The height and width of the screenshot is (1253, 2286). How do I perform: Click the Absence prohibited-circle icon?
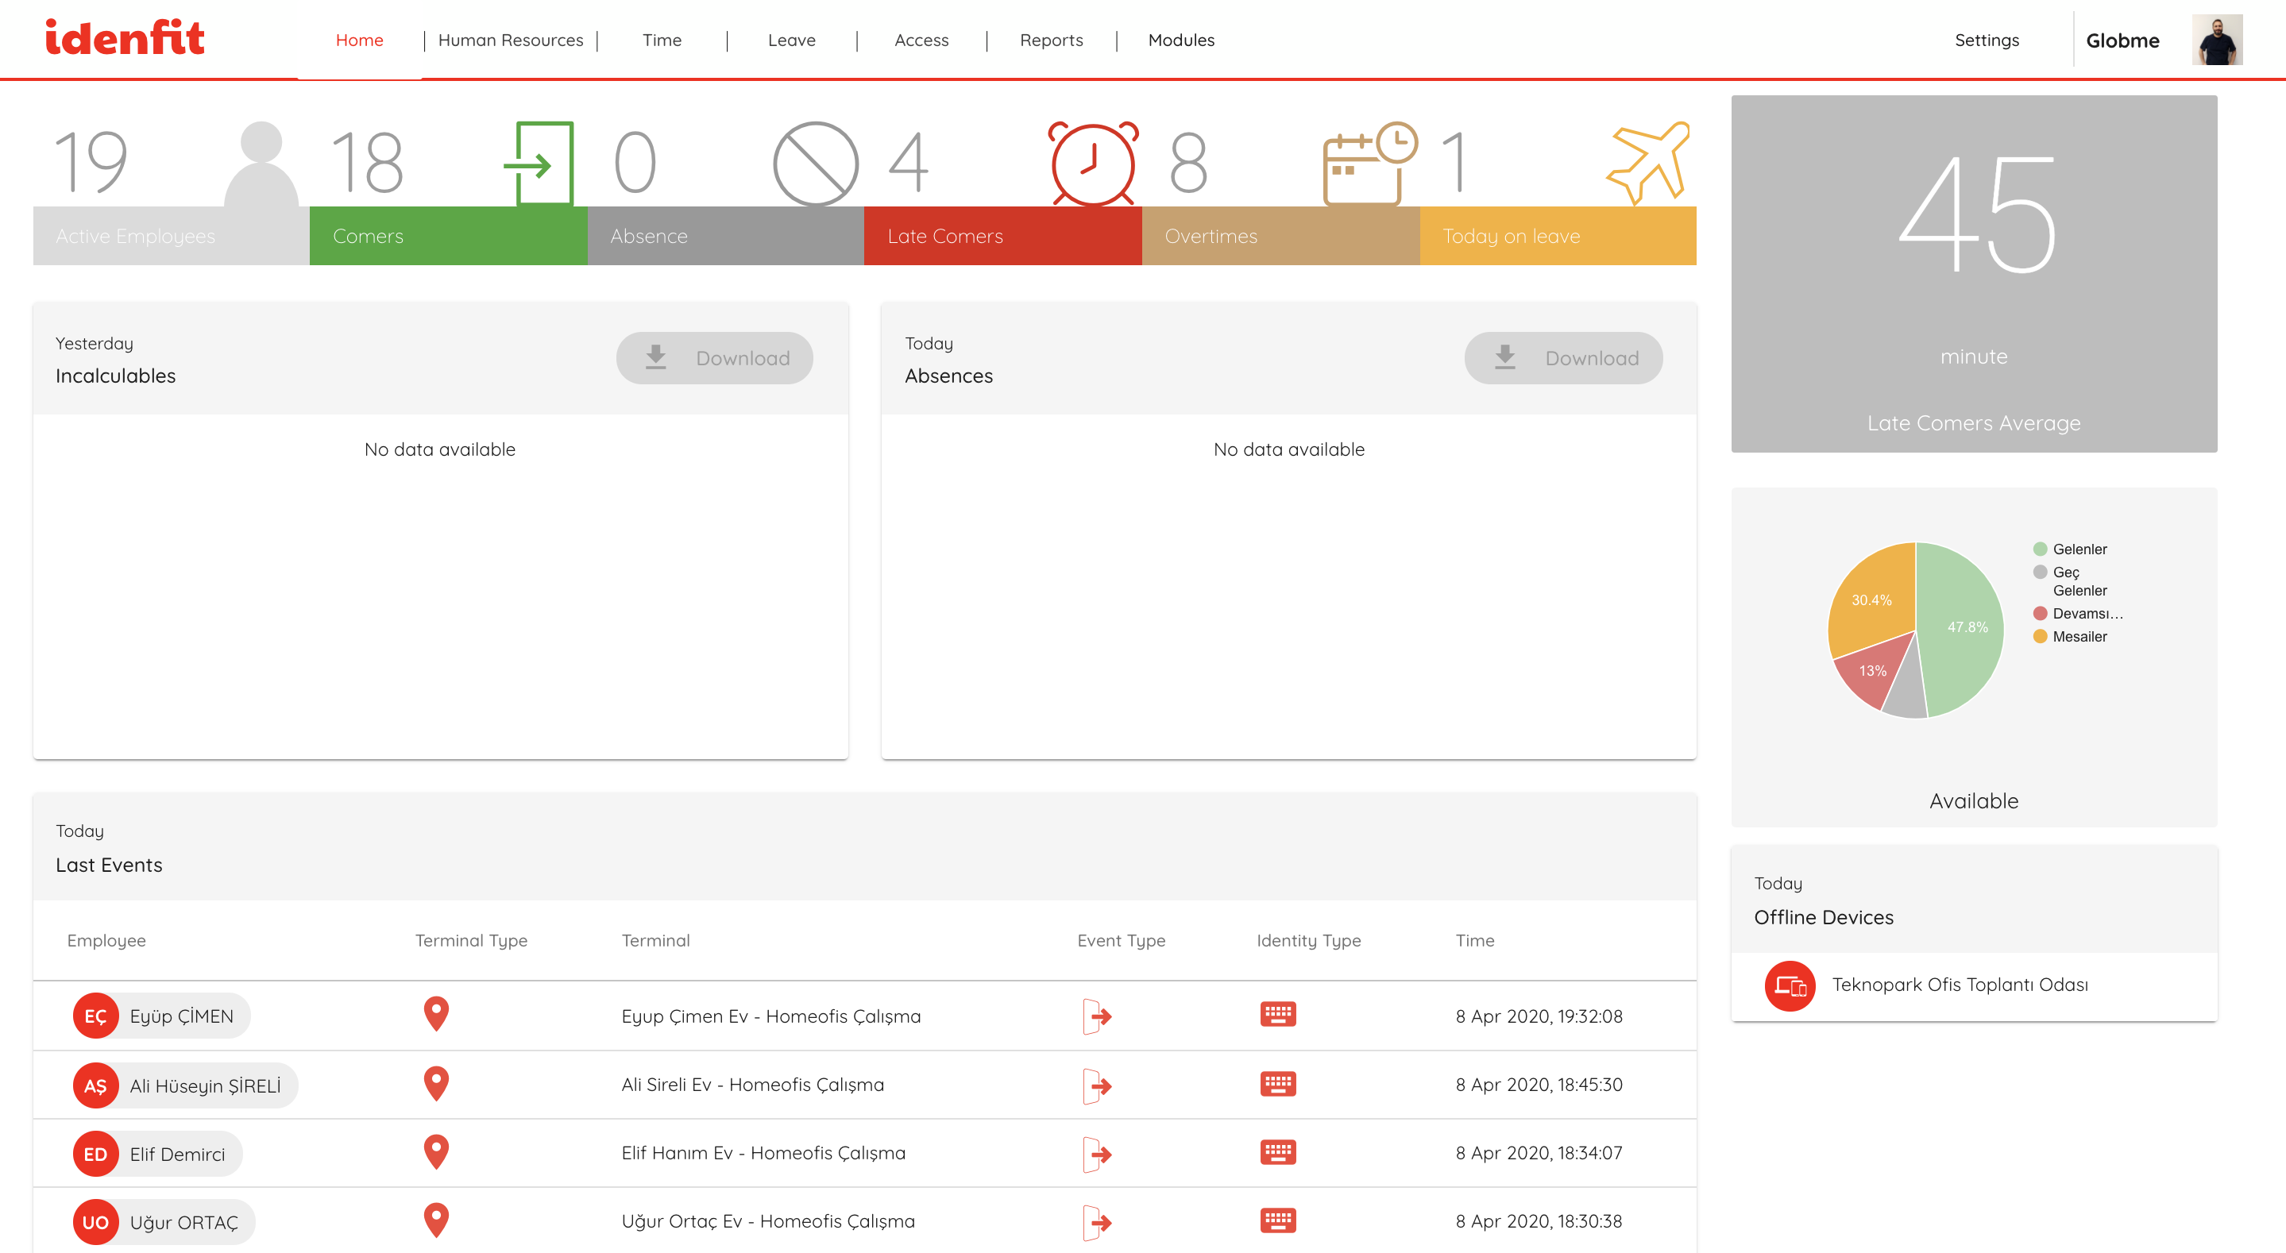pos(815,164)
